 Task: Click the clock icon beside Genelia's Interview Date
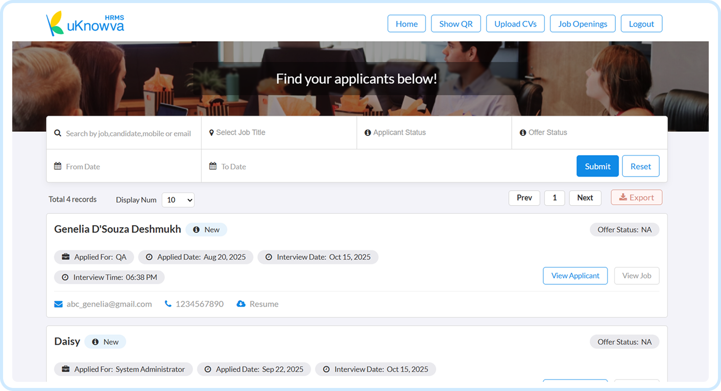[x=269, y=257]
